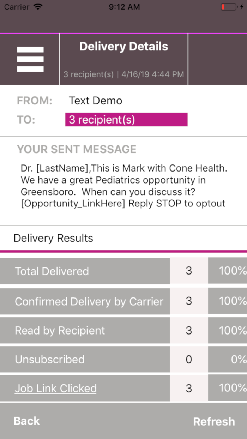The image size is (247, 439).
Task: Tap the Unsubscribed count of 0
Action: (189, 359)
